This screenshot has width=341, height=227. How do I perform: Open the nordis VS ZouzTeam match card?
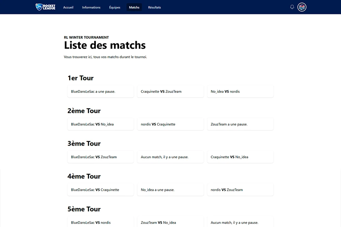pos(240,190)
